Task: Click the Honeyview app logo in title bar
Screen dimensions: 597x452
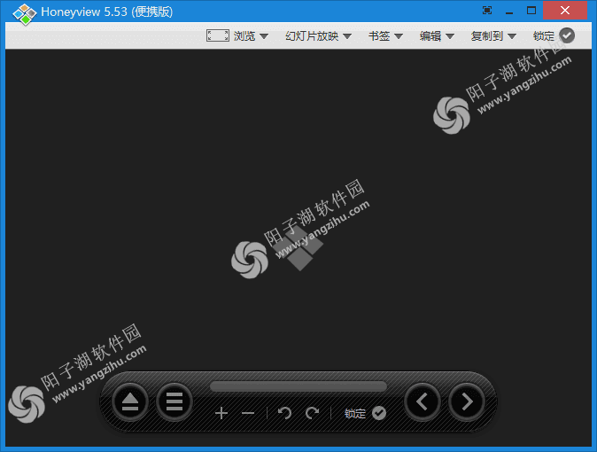Action: pyautogui.click(x=25, y=13)
